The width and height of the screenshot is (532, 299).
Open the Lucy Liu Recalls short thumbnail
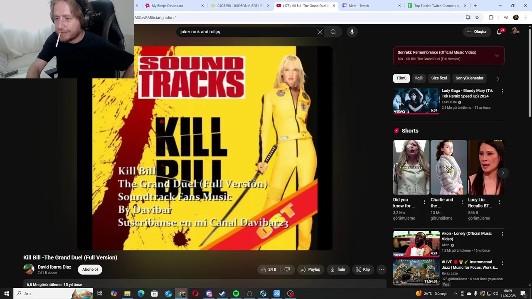click(x=486, y=167)
